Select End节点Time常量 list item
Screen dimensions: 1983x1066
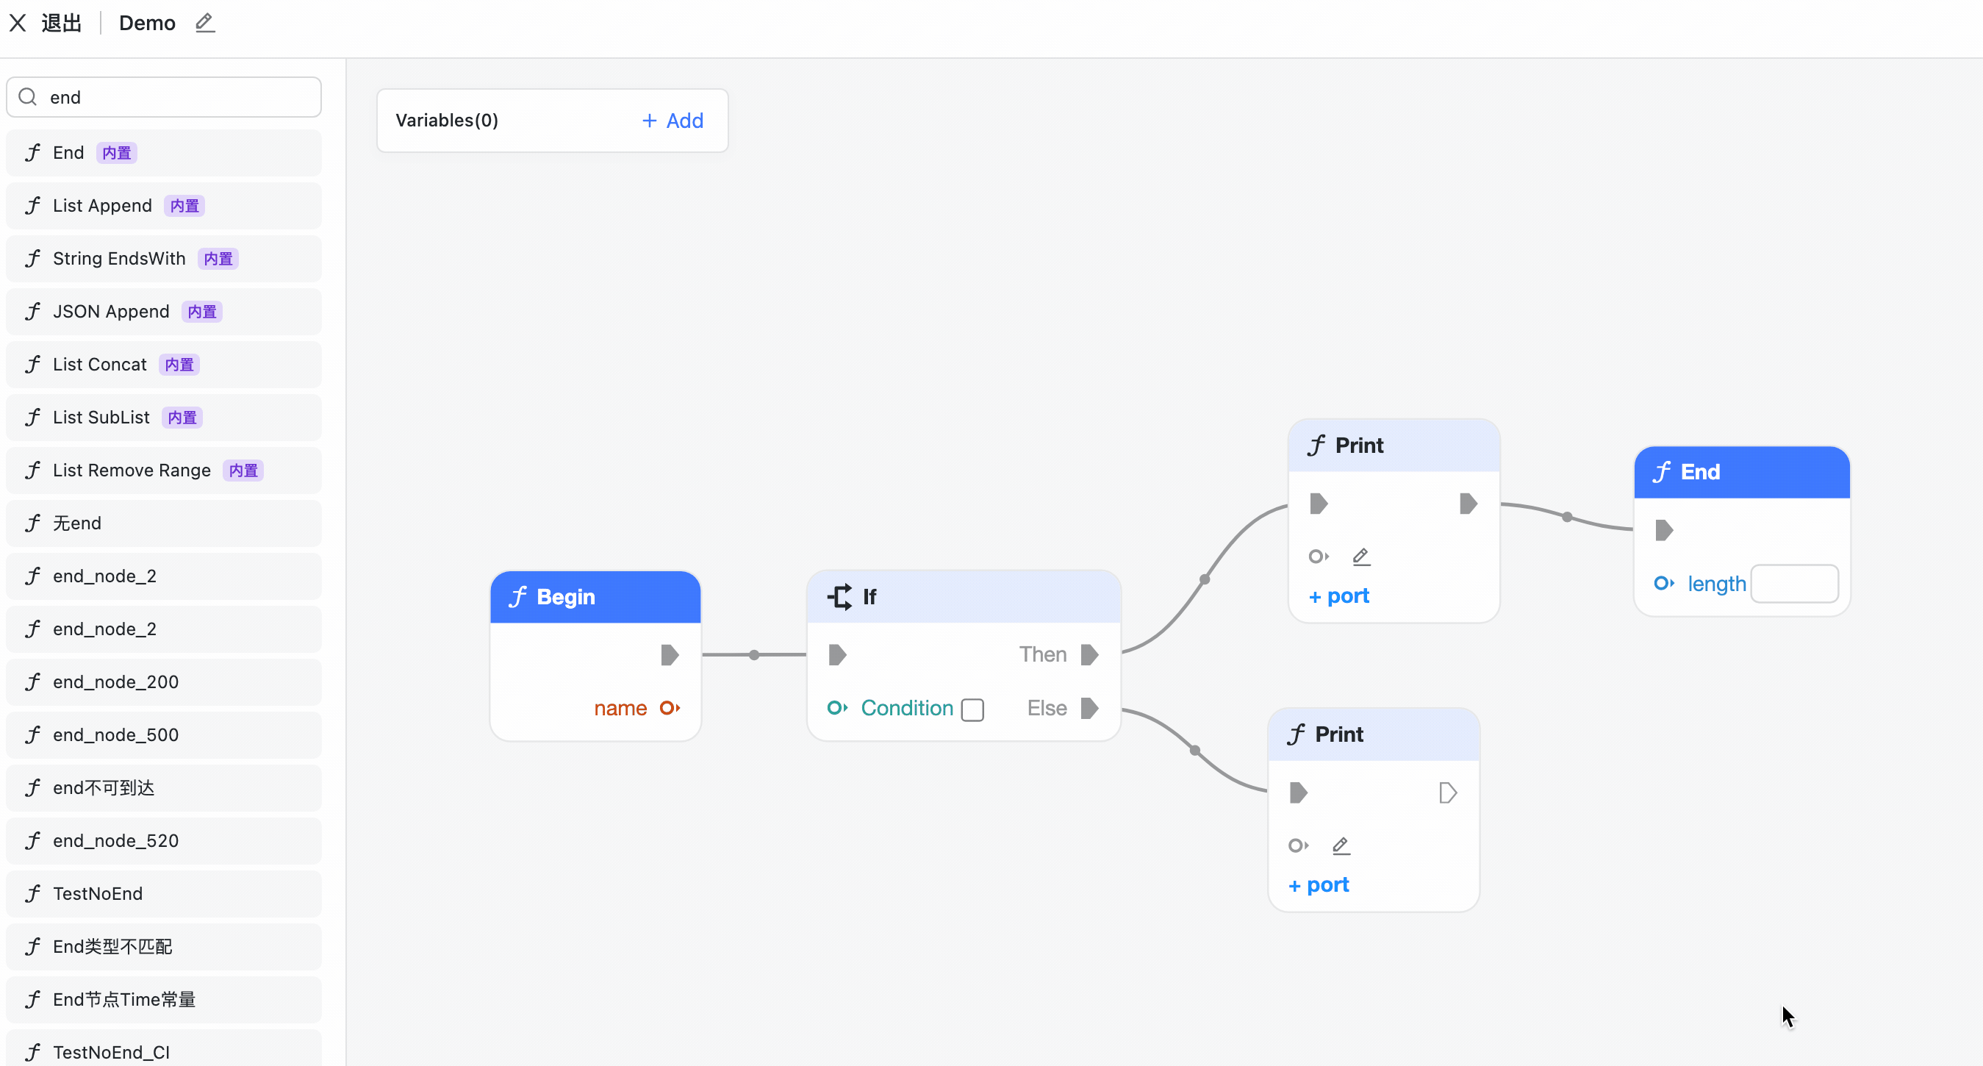pyautogui.click(x=164, y=999)
